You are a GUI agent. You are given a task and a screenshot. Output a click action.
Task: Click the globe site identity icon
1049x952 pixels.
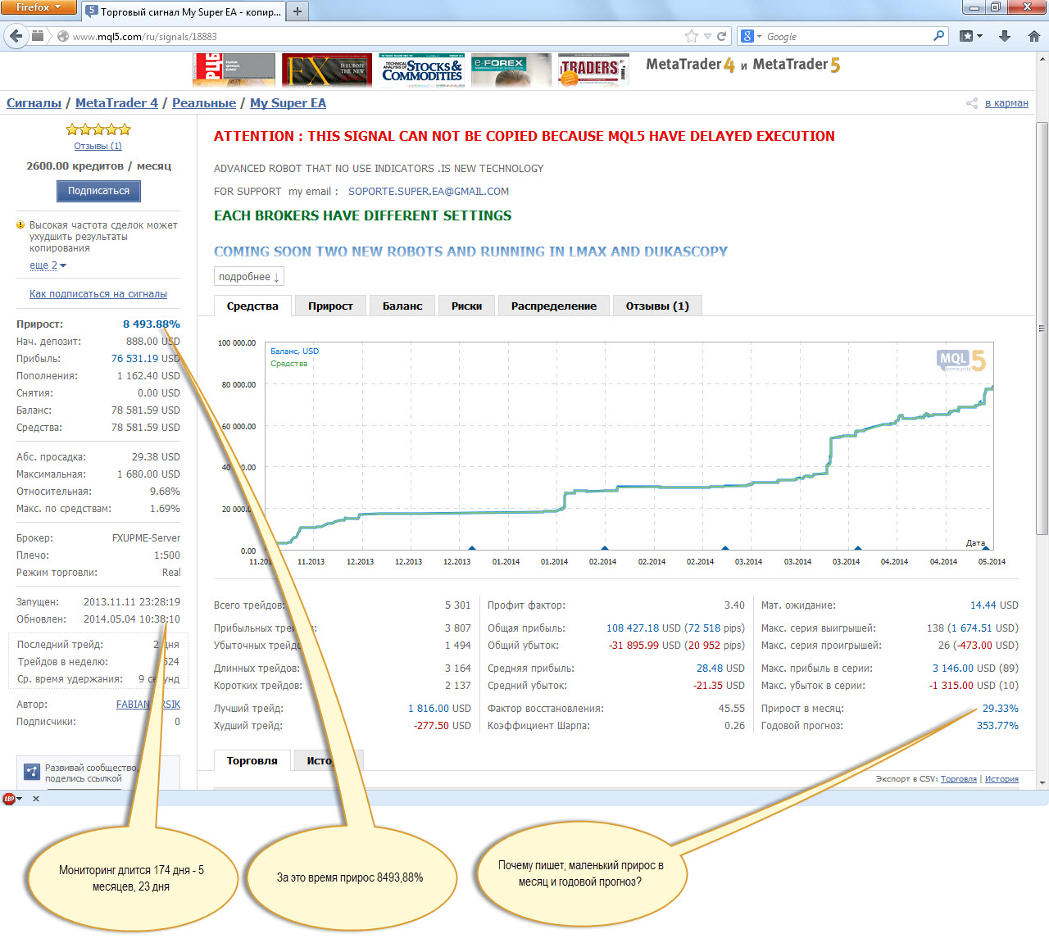tap(62, 36)
